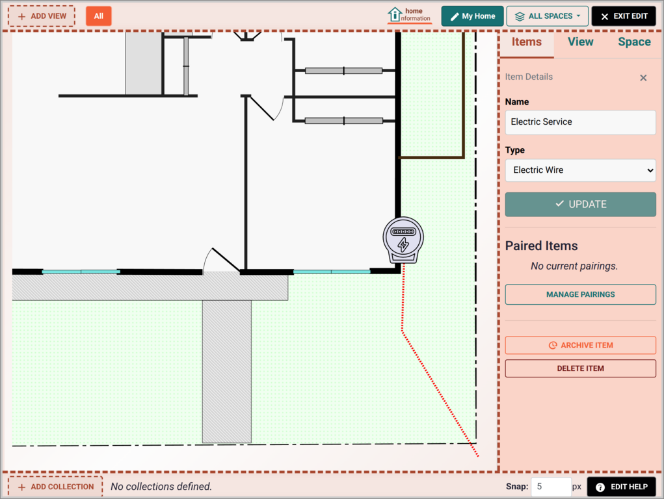Image resolution: width=664 pixels, height=499 pixels.
Task: Archive the item
Action: click(580, 346)
